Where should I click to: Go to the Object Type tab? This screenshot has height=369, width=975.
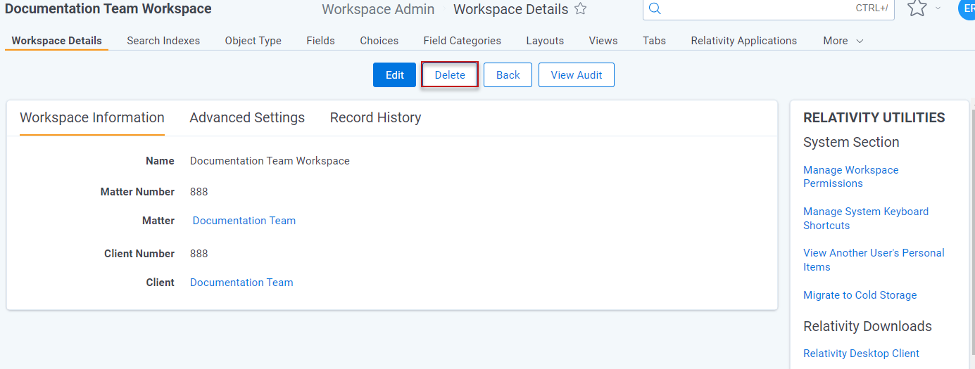click(x=253, y=41)
